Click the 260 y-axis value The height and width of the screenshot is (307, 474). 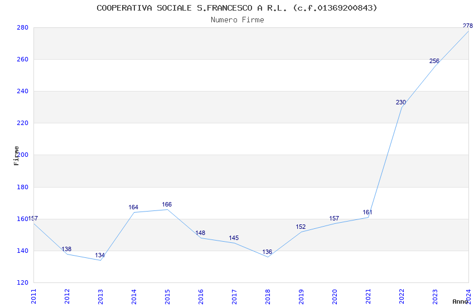tap(22, 59)
